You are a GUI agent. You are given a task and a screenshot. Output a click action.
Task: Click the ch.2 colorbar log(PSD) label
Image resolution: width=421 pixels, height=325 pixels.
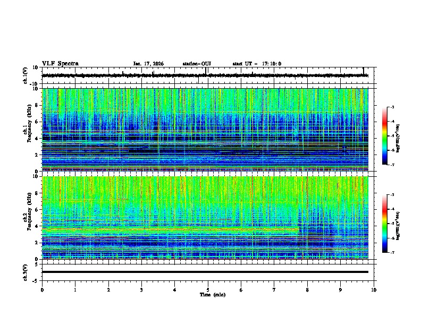tap(398, 226)
